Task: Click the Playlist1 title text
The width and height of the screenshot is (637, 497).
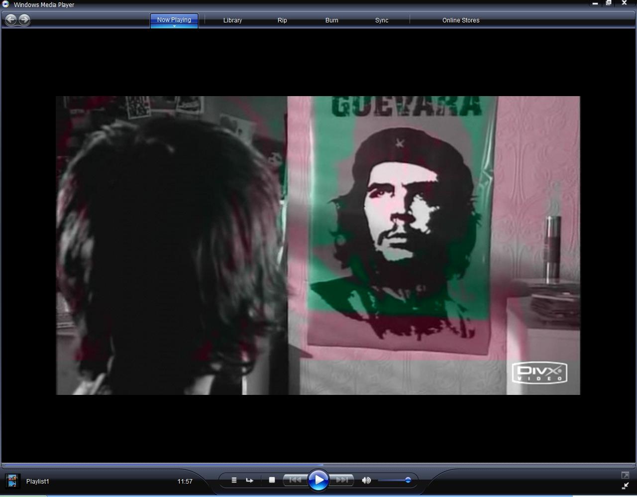Action: click(x=38, y=481)
